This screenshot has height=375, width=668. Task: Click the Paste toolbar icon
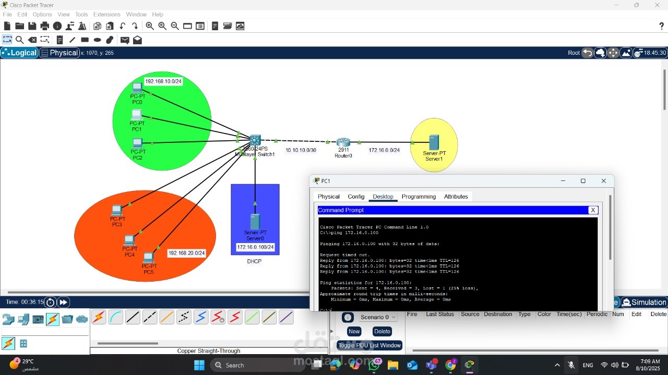coord(110,26)
